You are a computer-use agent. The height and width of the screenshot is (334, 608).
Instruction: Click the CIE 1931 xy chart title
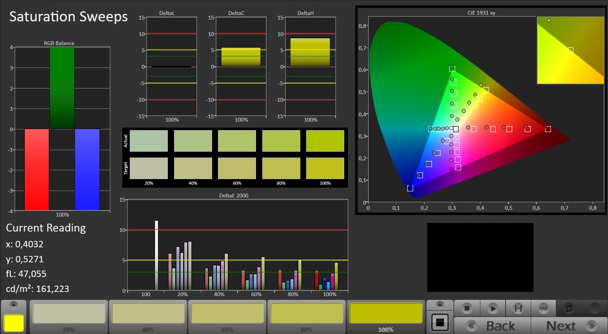point(482,13)
